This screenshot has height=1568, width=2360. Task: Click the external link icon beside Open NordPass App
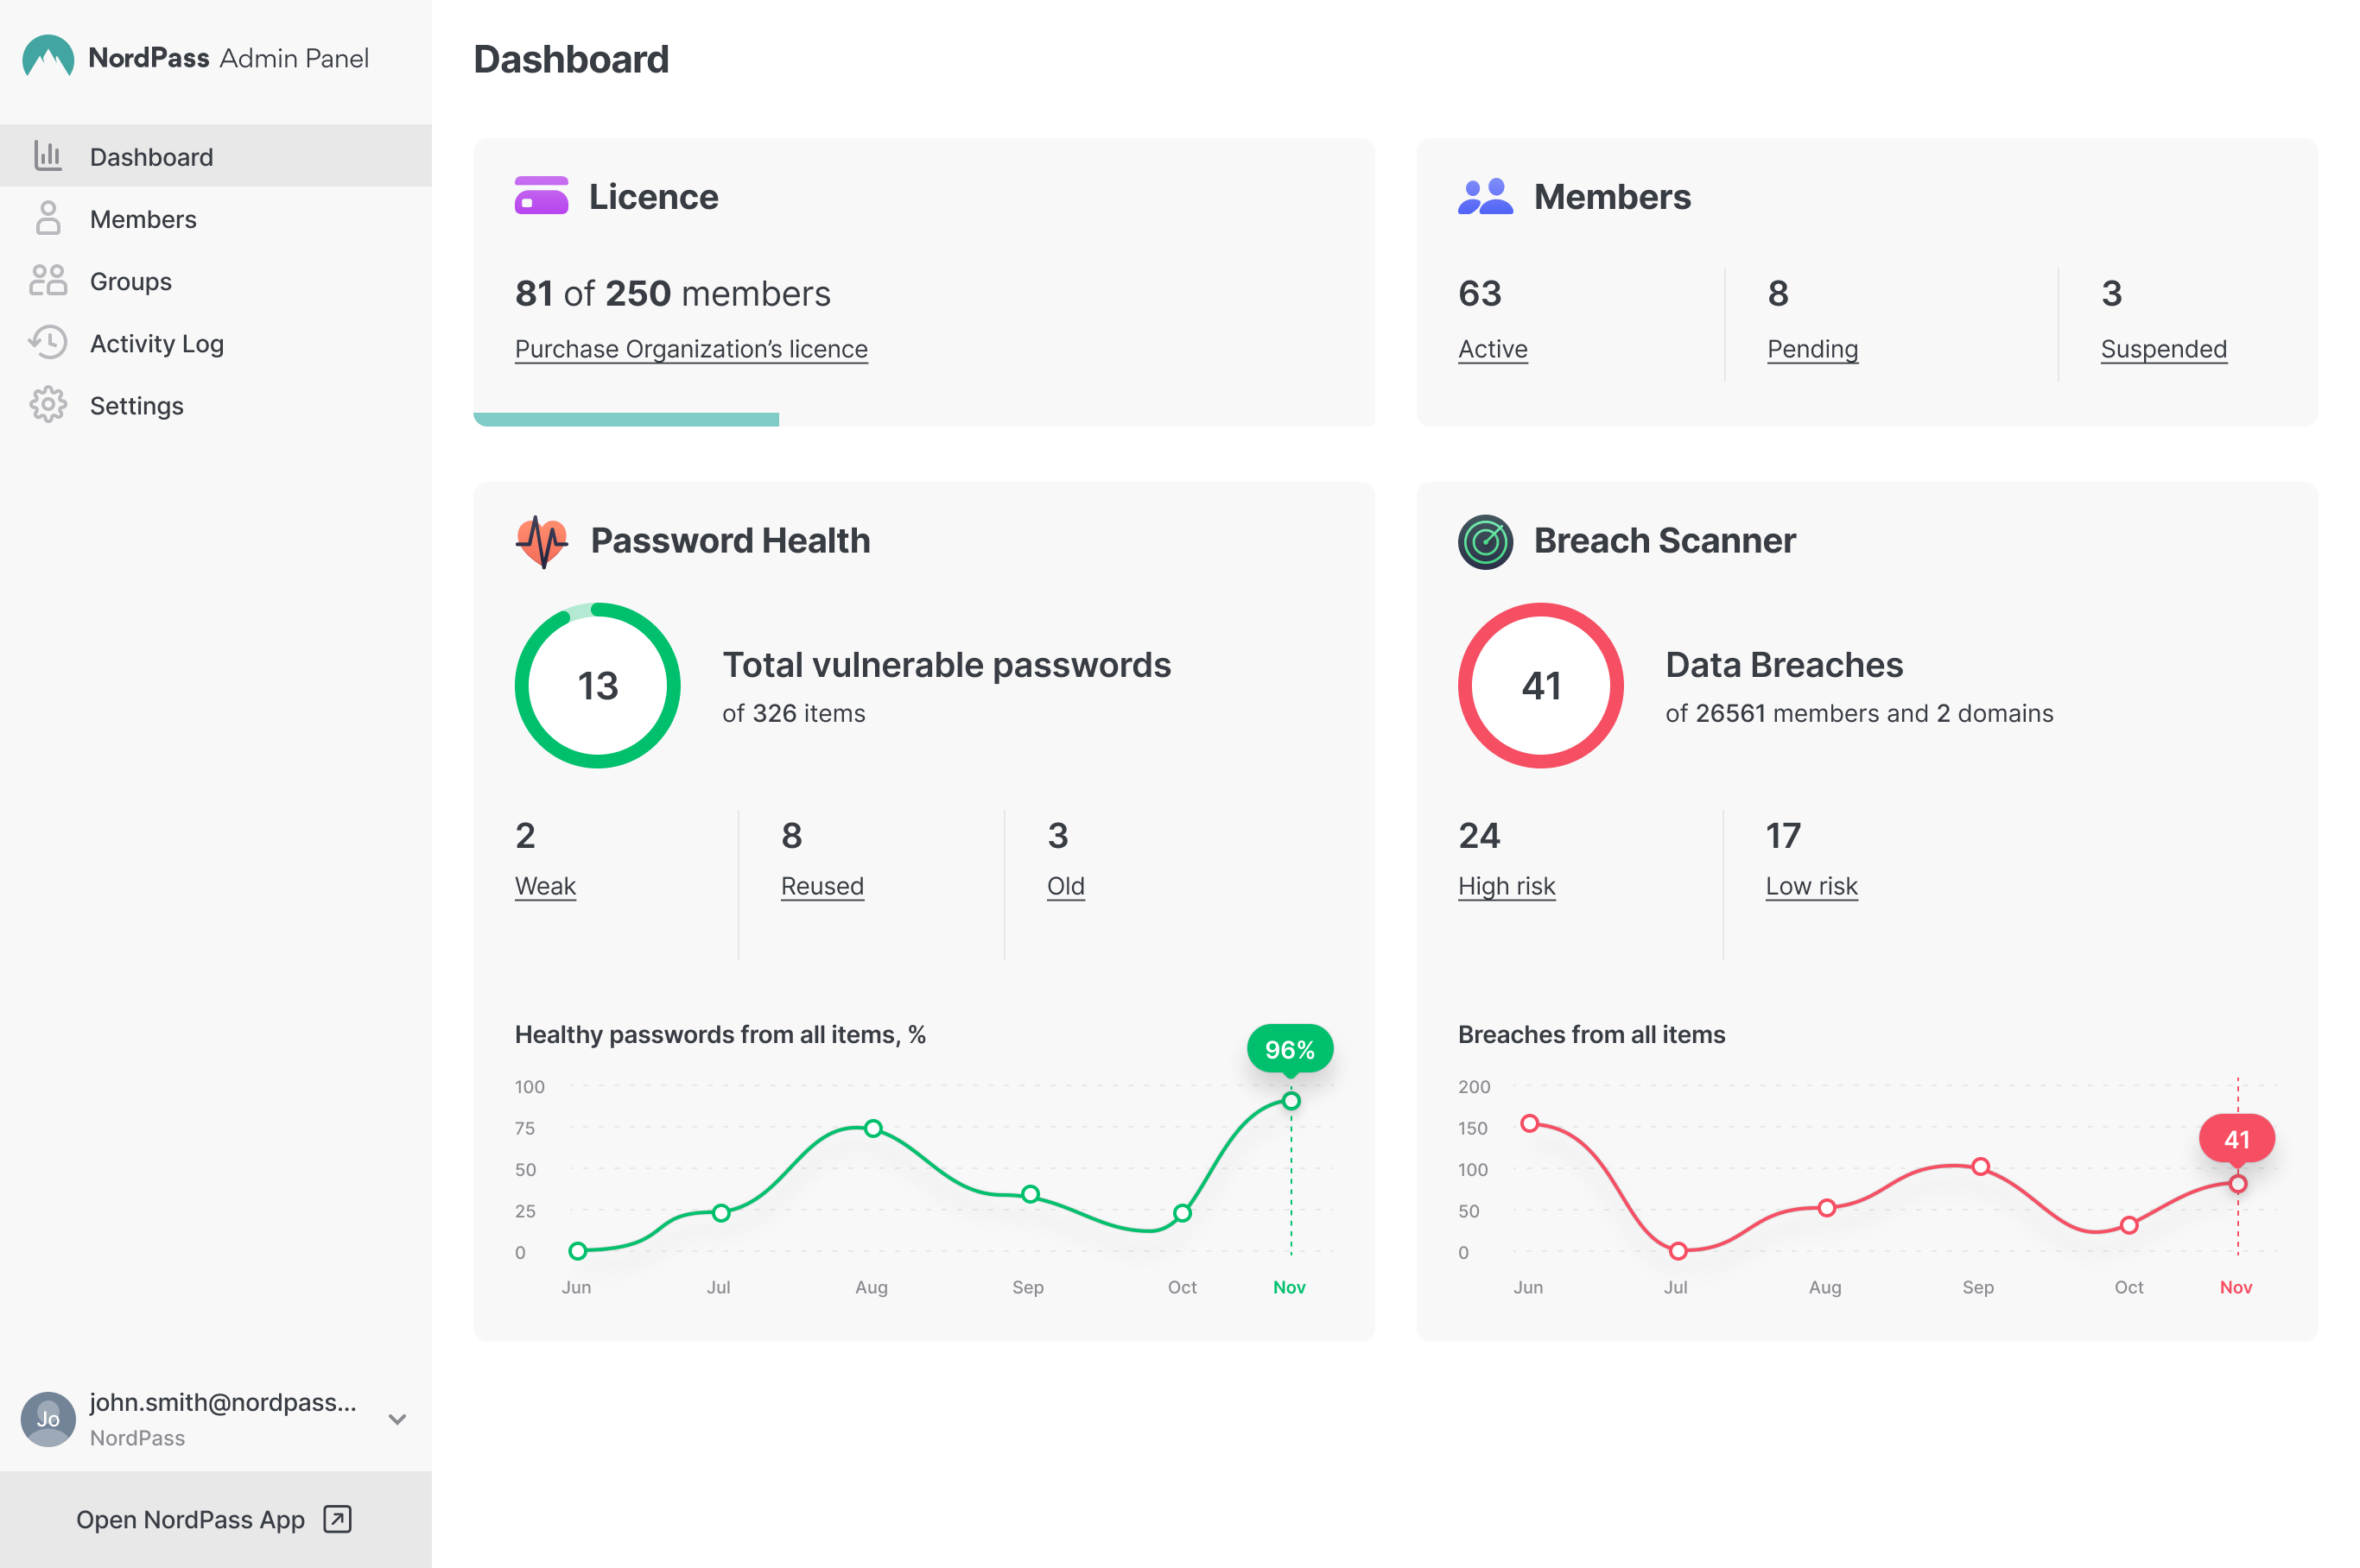coord(337,1518)
